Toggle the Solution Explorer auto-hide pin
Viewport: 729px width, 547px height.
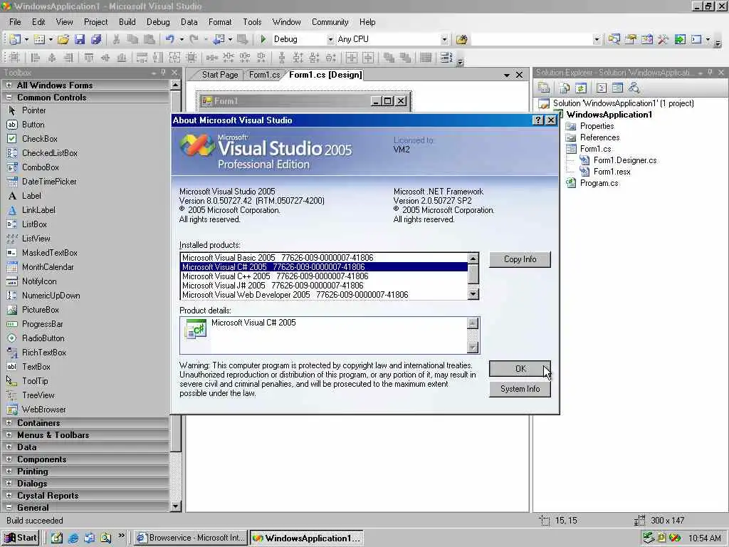click(710, 73)
